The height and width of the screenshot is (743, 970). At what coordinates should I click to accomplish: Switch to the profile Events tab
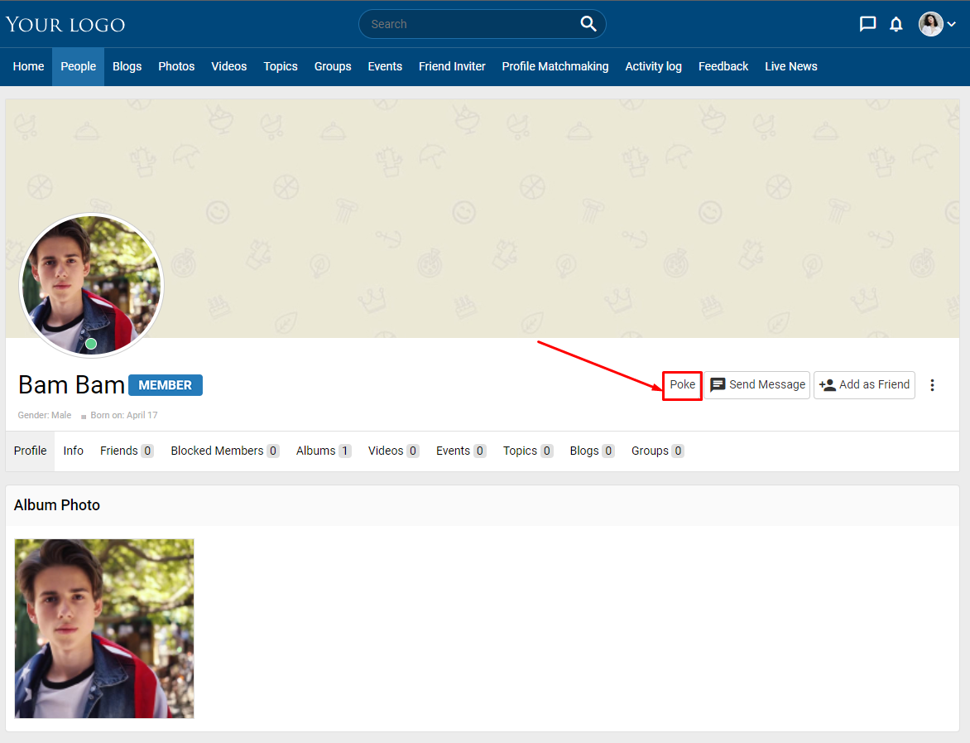coord(461,451)
